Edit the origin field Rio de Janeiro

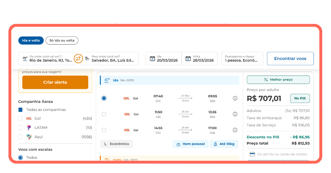pyautogui.click(x=47, y=58)
